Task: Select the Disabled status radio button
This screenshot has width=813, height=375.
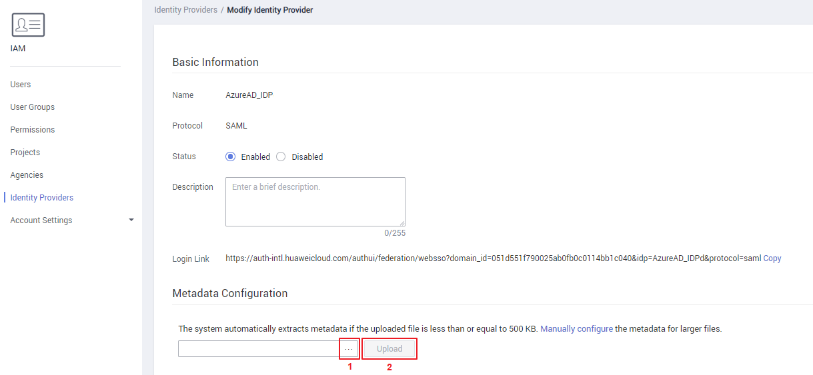Action: pos(281,157)
